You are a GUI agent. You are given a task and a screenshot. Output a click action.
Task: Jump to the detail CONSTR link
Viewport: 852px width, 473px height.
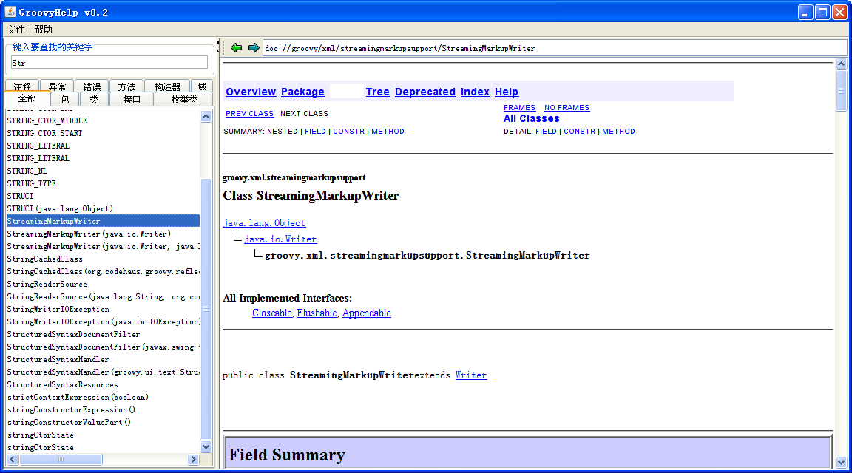(x=580, y=132)
